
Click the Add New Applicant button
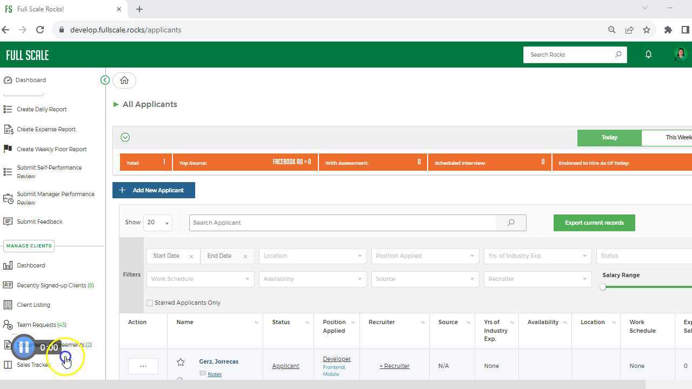tap(154, 190)
